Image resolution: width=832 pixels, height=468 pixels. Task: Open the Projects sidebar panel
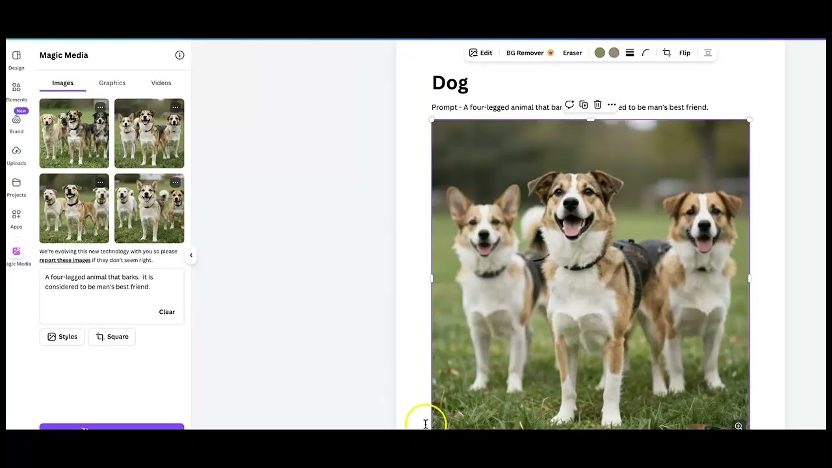(x=16, y=187)
